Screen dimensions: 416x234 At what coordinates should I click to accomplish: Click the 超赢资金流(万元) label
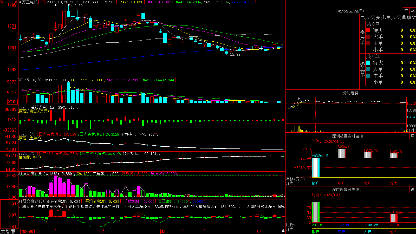coord(34,111)
